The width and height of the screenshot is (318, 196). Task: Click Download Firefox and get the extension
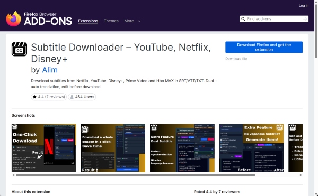pyautogui.click(x=264, y=47)
